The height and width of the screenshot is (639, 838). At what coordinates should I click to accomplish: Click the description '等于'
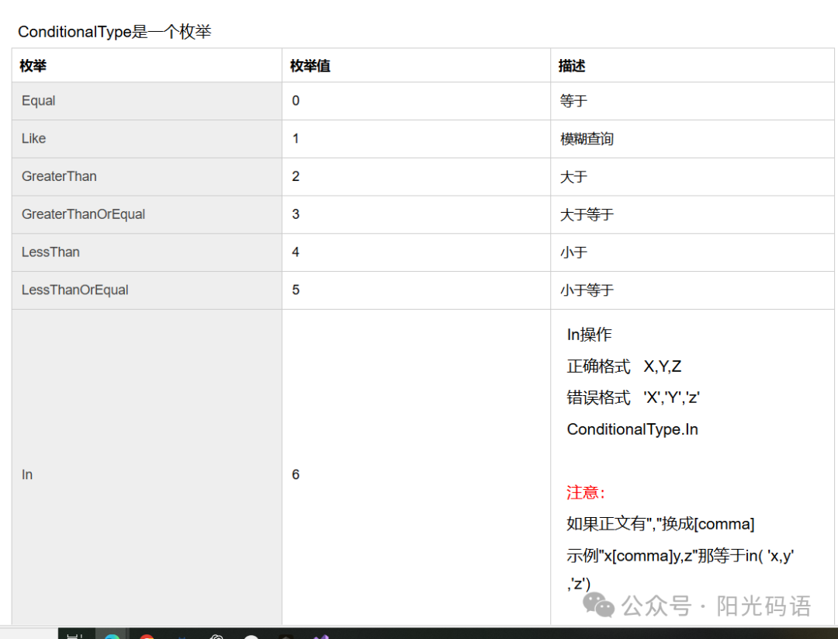tap(573, 101)
